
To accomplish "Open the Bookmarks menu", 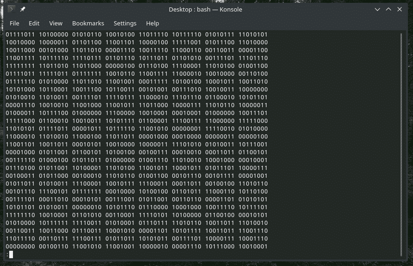I will click(x=88, y=23).
